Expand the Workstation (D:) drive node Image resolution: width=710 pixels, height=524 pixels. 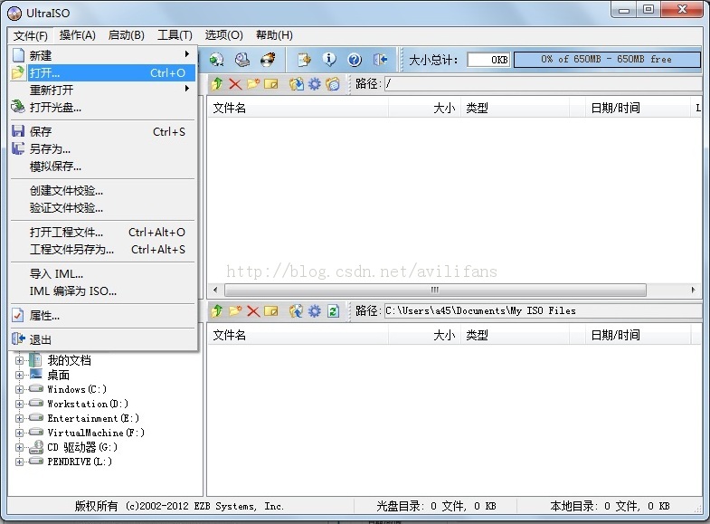coord(20,404)
